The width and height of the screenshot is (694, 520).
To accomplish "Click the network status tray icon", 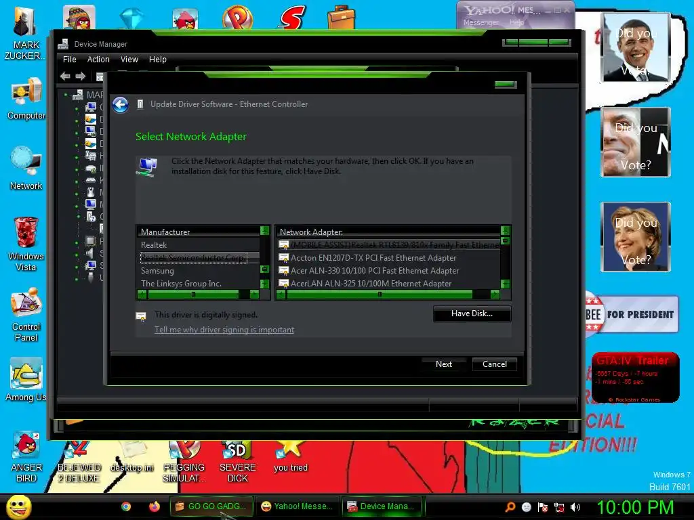I will click(559, 507).
